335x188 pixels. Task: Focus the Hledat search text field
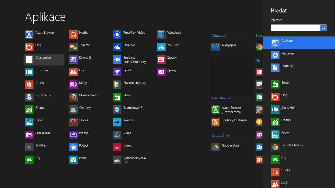pyautogui.click(x=296, y=28)
